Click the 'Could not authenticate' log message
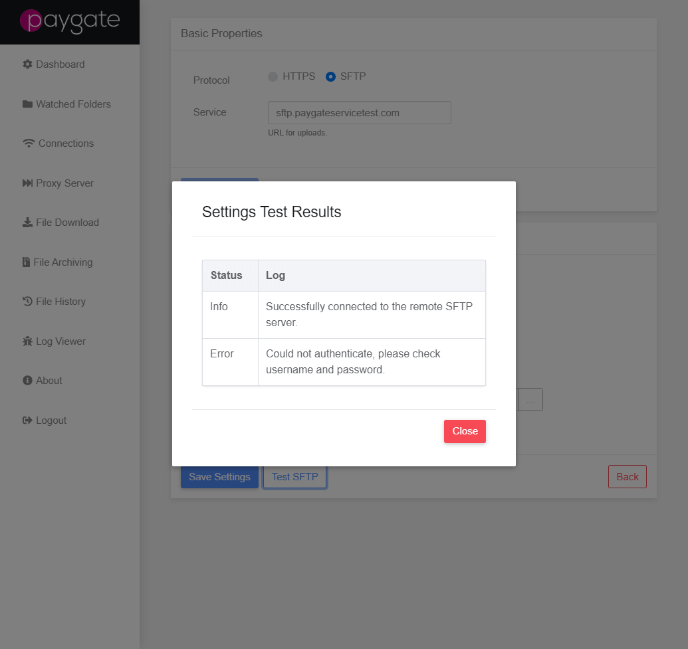The height and width of the screenshot is (649, 688). coord(353,362)
